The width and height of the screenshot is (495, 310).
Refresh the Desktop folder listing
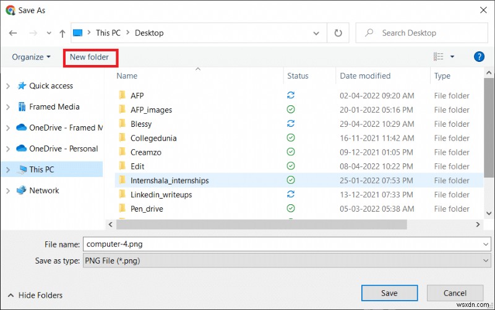coord(338,33)
